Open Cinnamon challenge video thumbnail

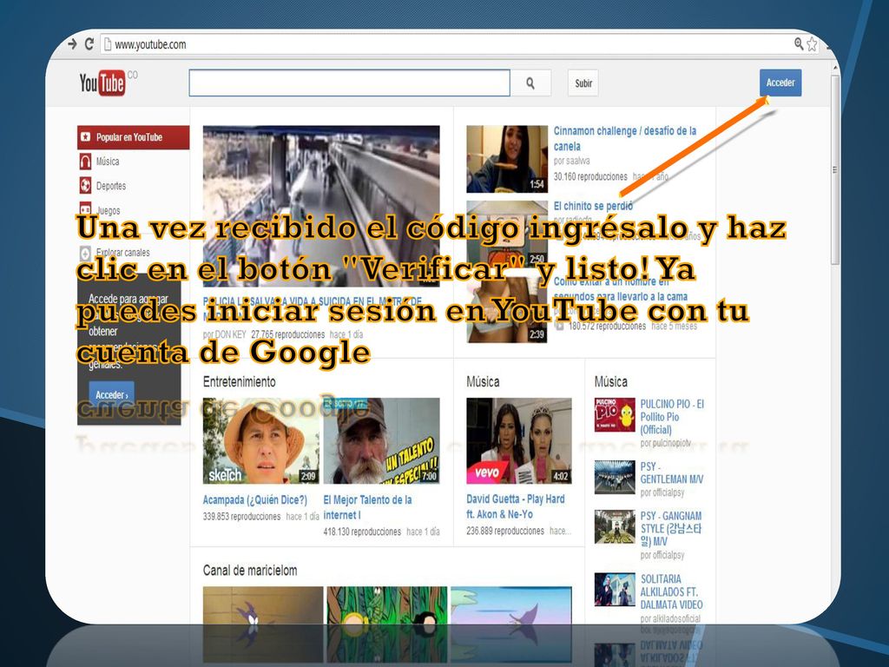pos(507,160)
